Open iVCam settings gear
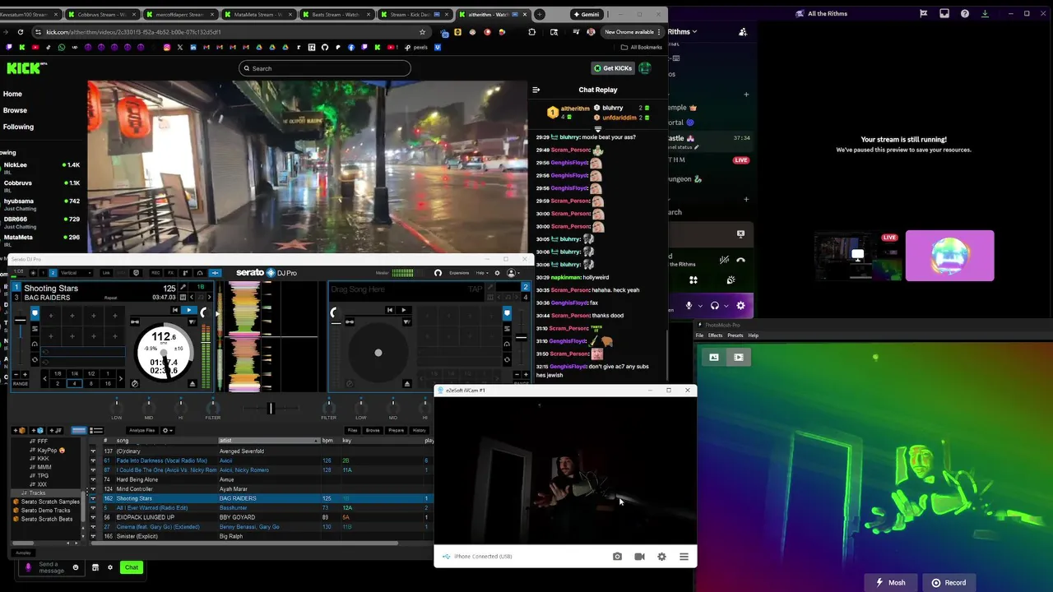 tap(661, 557)
